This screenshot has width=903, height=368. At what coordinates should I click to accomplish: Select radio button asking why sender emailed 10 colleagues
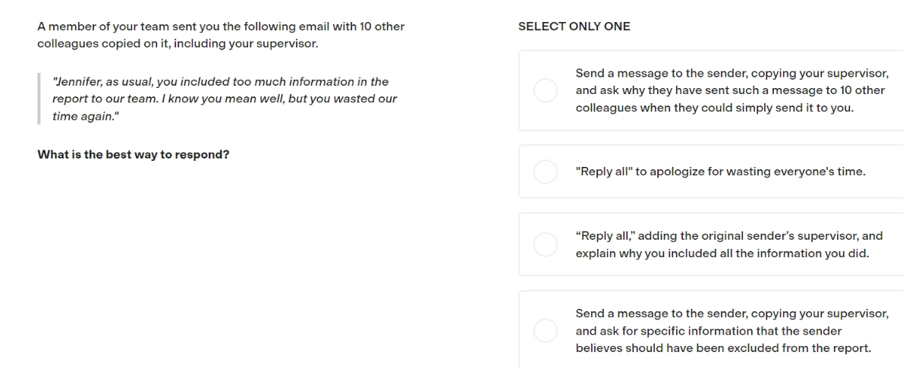click(x=546, y=90)
